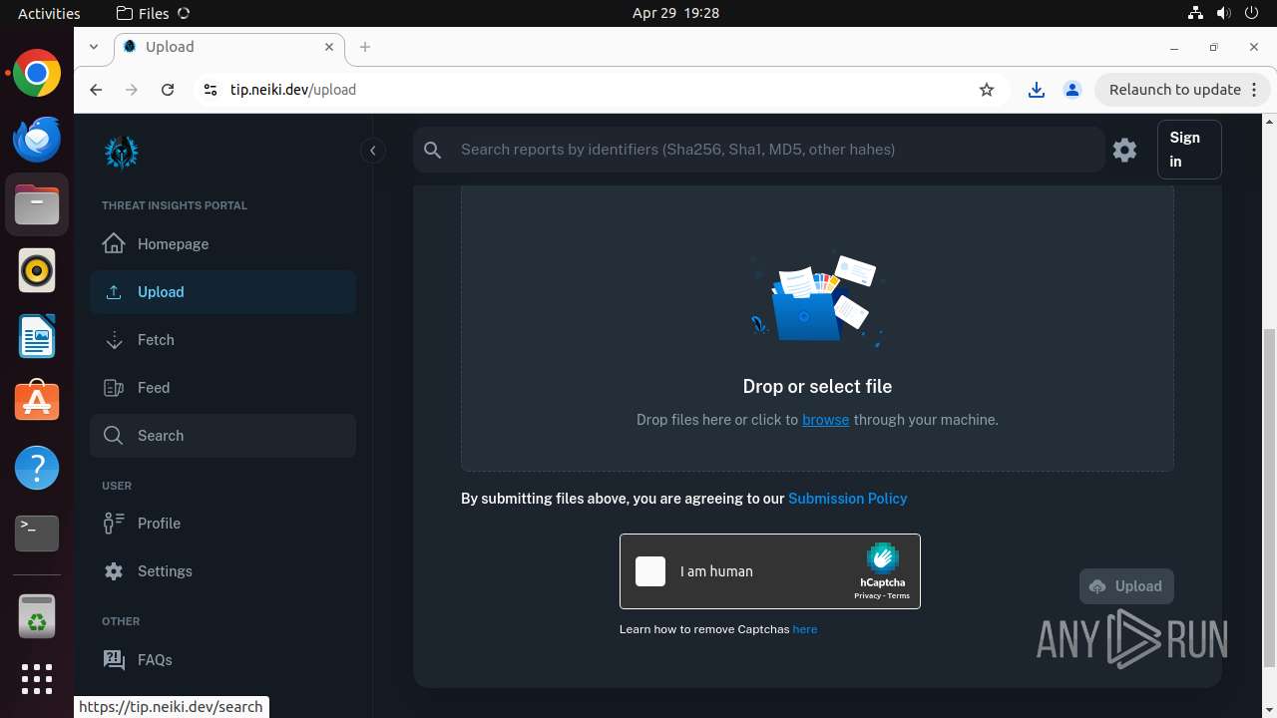Click the Profile person icon
The width and height of the screenshot is (1277, 718).
[x=114, y=523]
